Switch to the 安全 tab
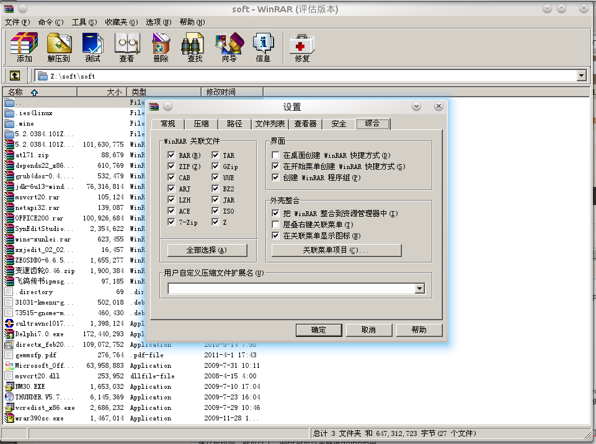 (x=339, y=124)
